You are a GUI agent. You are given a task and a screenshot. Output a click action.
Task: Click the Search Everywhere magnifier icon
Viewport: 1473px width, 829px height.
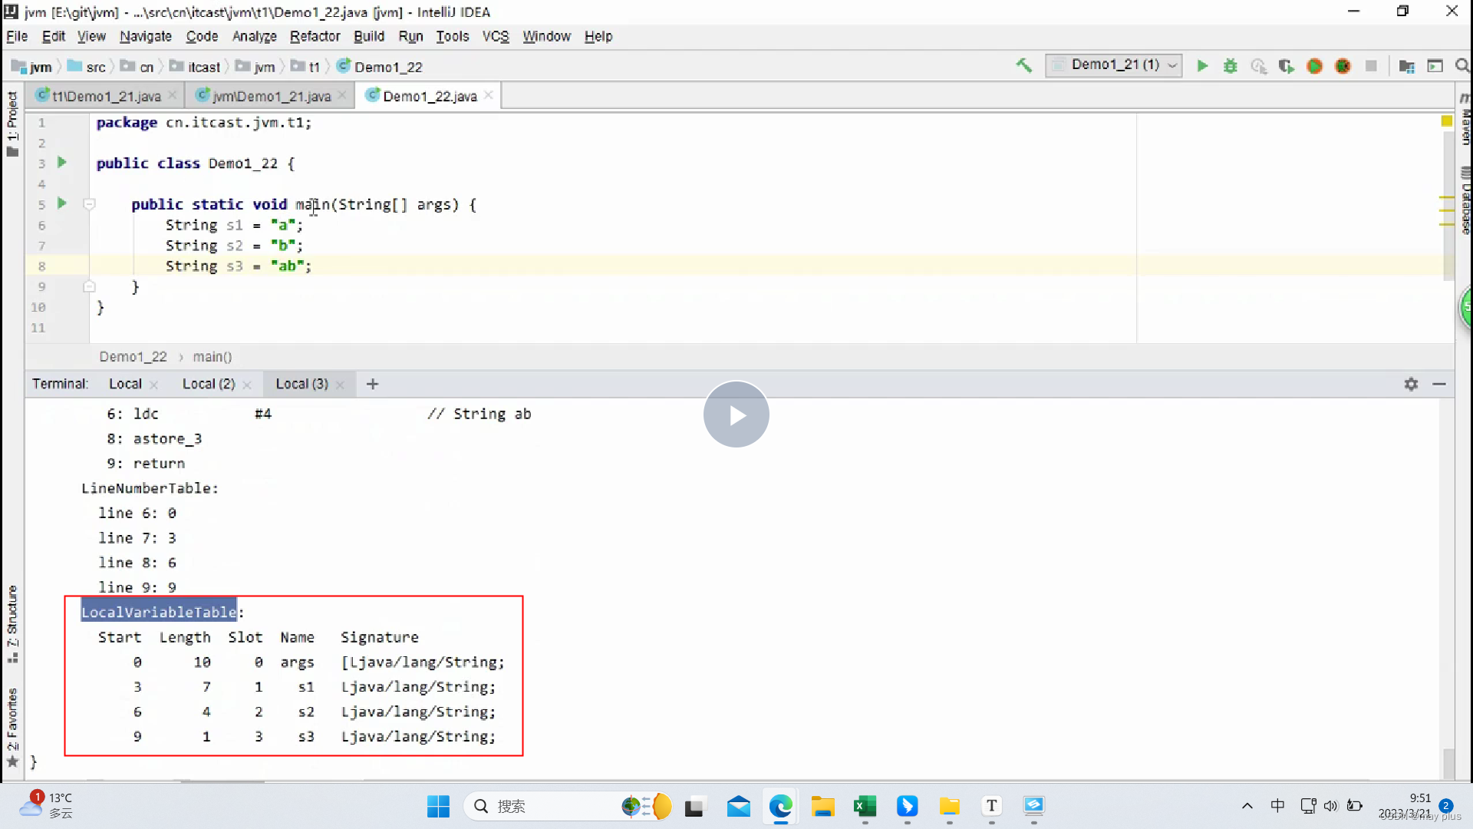(x=1462, y=66)
